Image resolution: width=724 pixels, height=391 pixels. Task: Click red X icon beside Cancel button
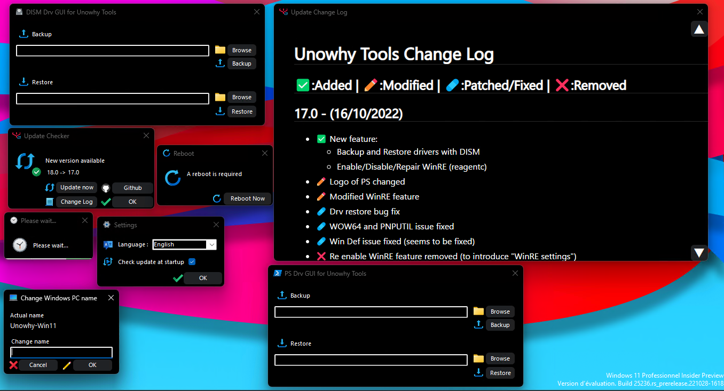coord(14,365)
